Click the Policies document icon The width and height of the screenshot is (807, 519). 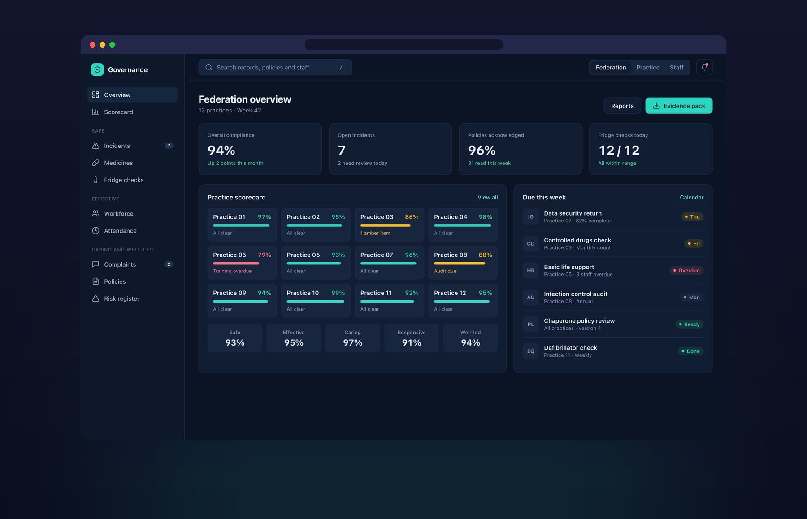pyautogui.click(x=95, y=281)
